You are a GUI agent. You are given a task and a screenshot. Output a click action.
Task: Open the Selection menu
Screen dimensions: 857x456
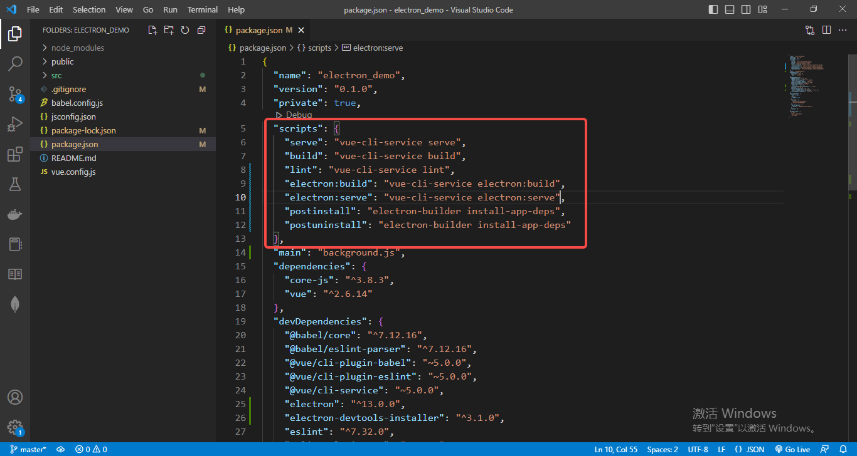[x=89, y=10]
